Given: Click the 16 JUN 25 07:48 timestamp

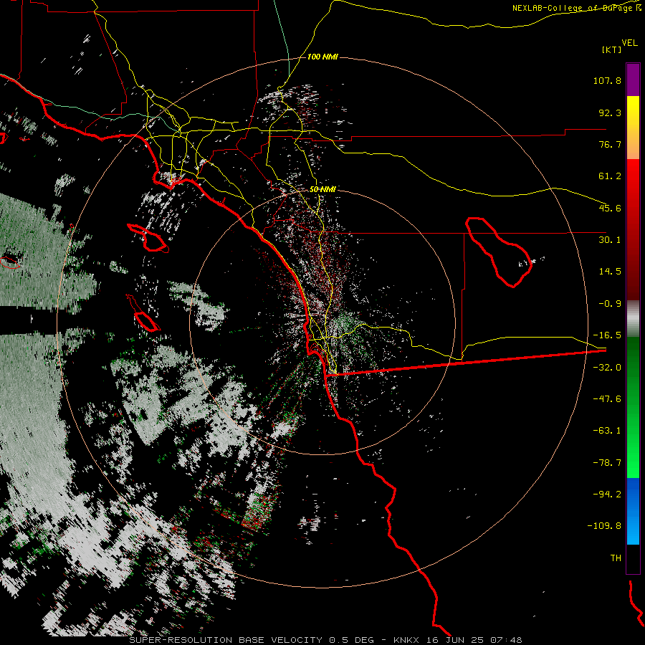Looking at the screenshot, I should point(476,640).
